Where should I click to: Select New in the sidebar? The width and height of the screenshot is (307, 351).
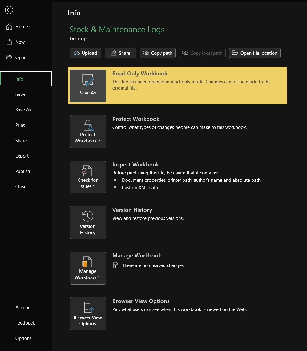26,42
